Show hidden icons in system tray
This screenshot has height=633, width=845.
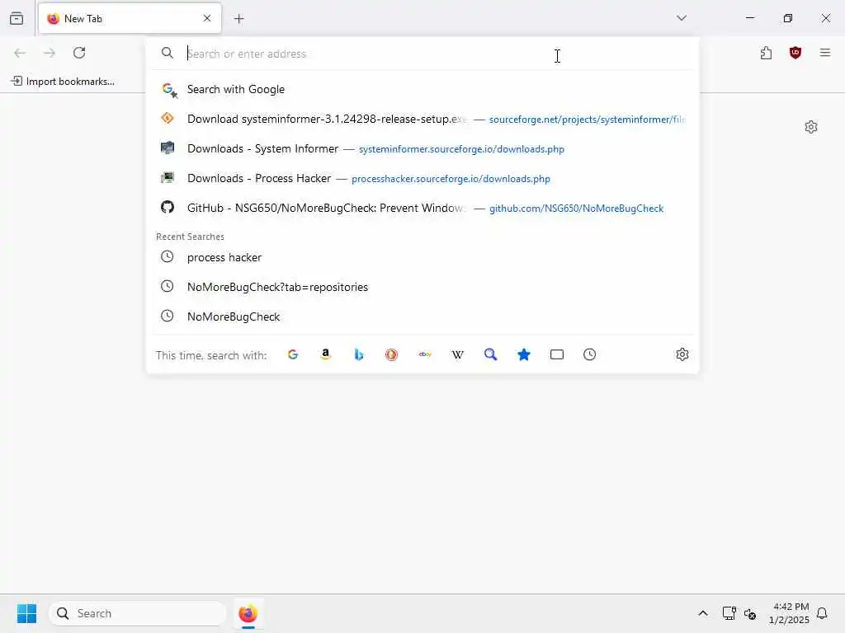click(x=703, y=613)
